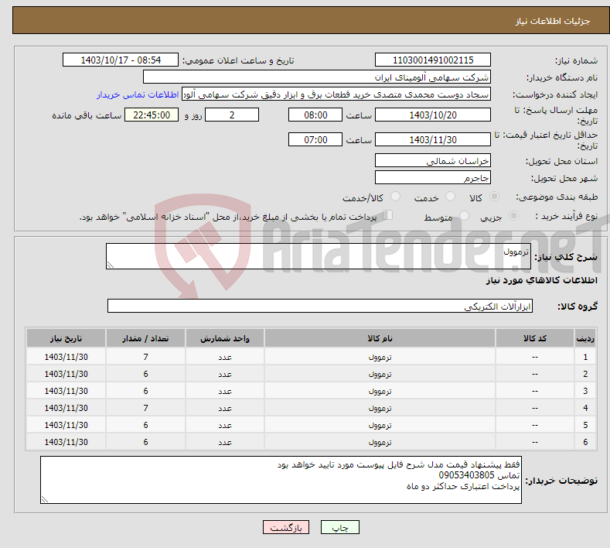This screenshot has width=610, height=548.
Task: Select the کالا radio button
Action: 494,197
